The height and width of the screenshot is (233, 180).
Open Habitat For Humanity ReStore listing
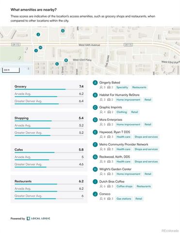click(x=119, y=95)
